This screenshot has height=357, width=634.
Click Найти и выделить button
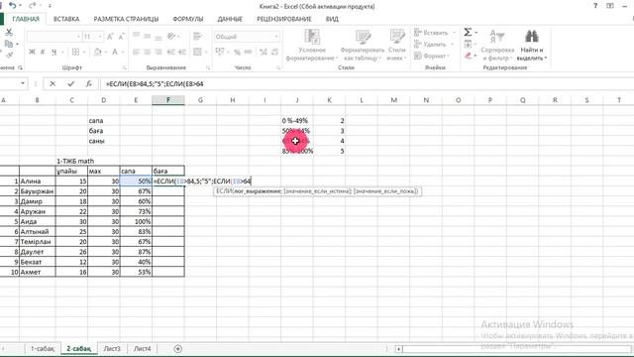coord(532,46)
